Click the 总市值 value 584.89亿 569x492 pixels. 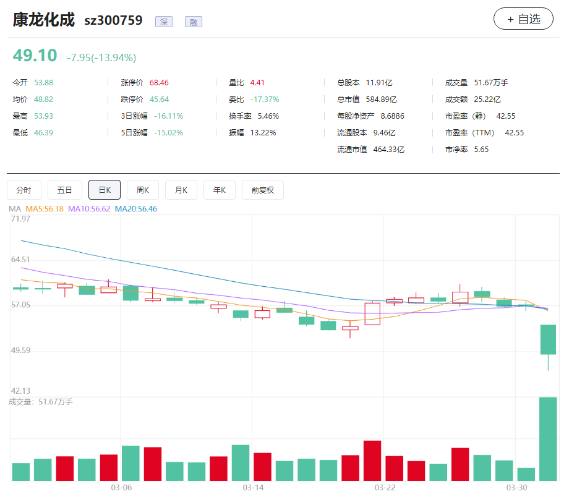coord(381,100)
